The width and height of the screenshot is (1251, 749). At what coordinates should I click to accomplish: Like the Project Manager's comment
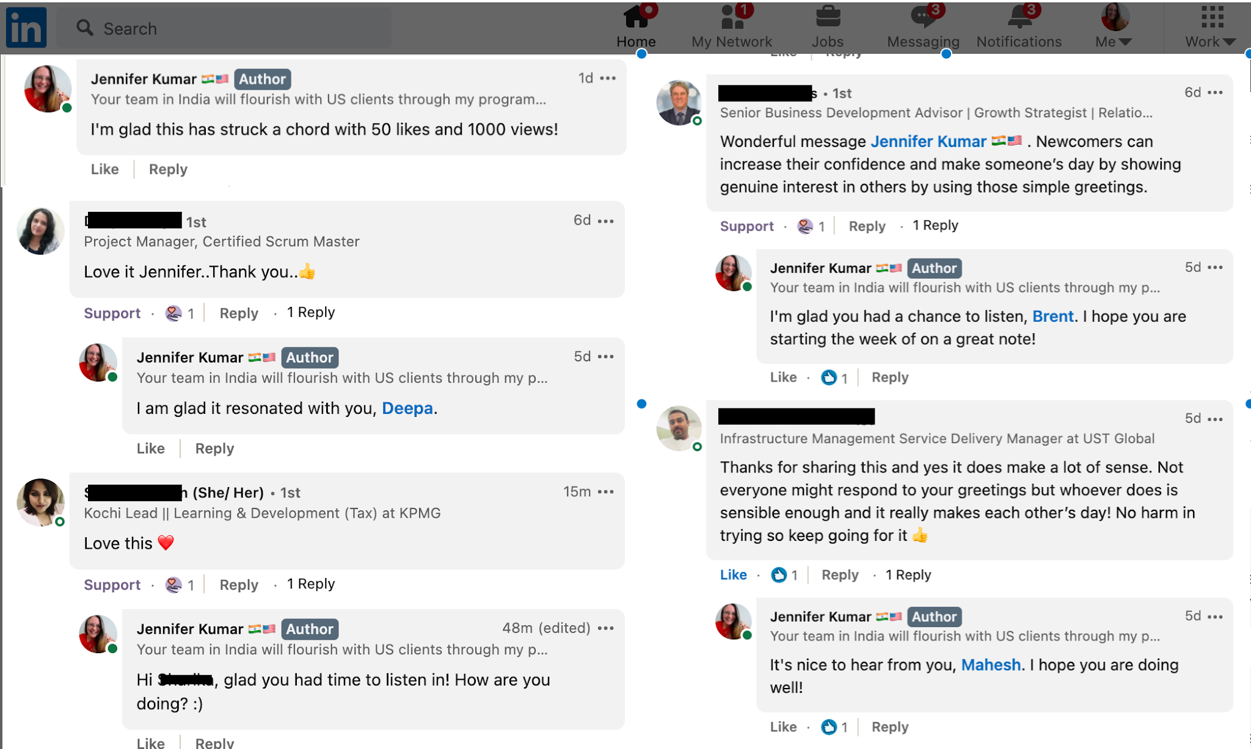[x=112, y=313]
